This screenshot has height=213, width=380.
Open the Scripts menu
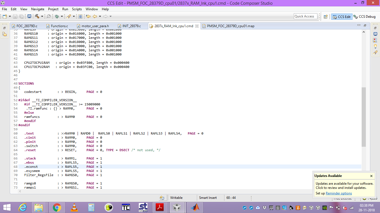77,9
